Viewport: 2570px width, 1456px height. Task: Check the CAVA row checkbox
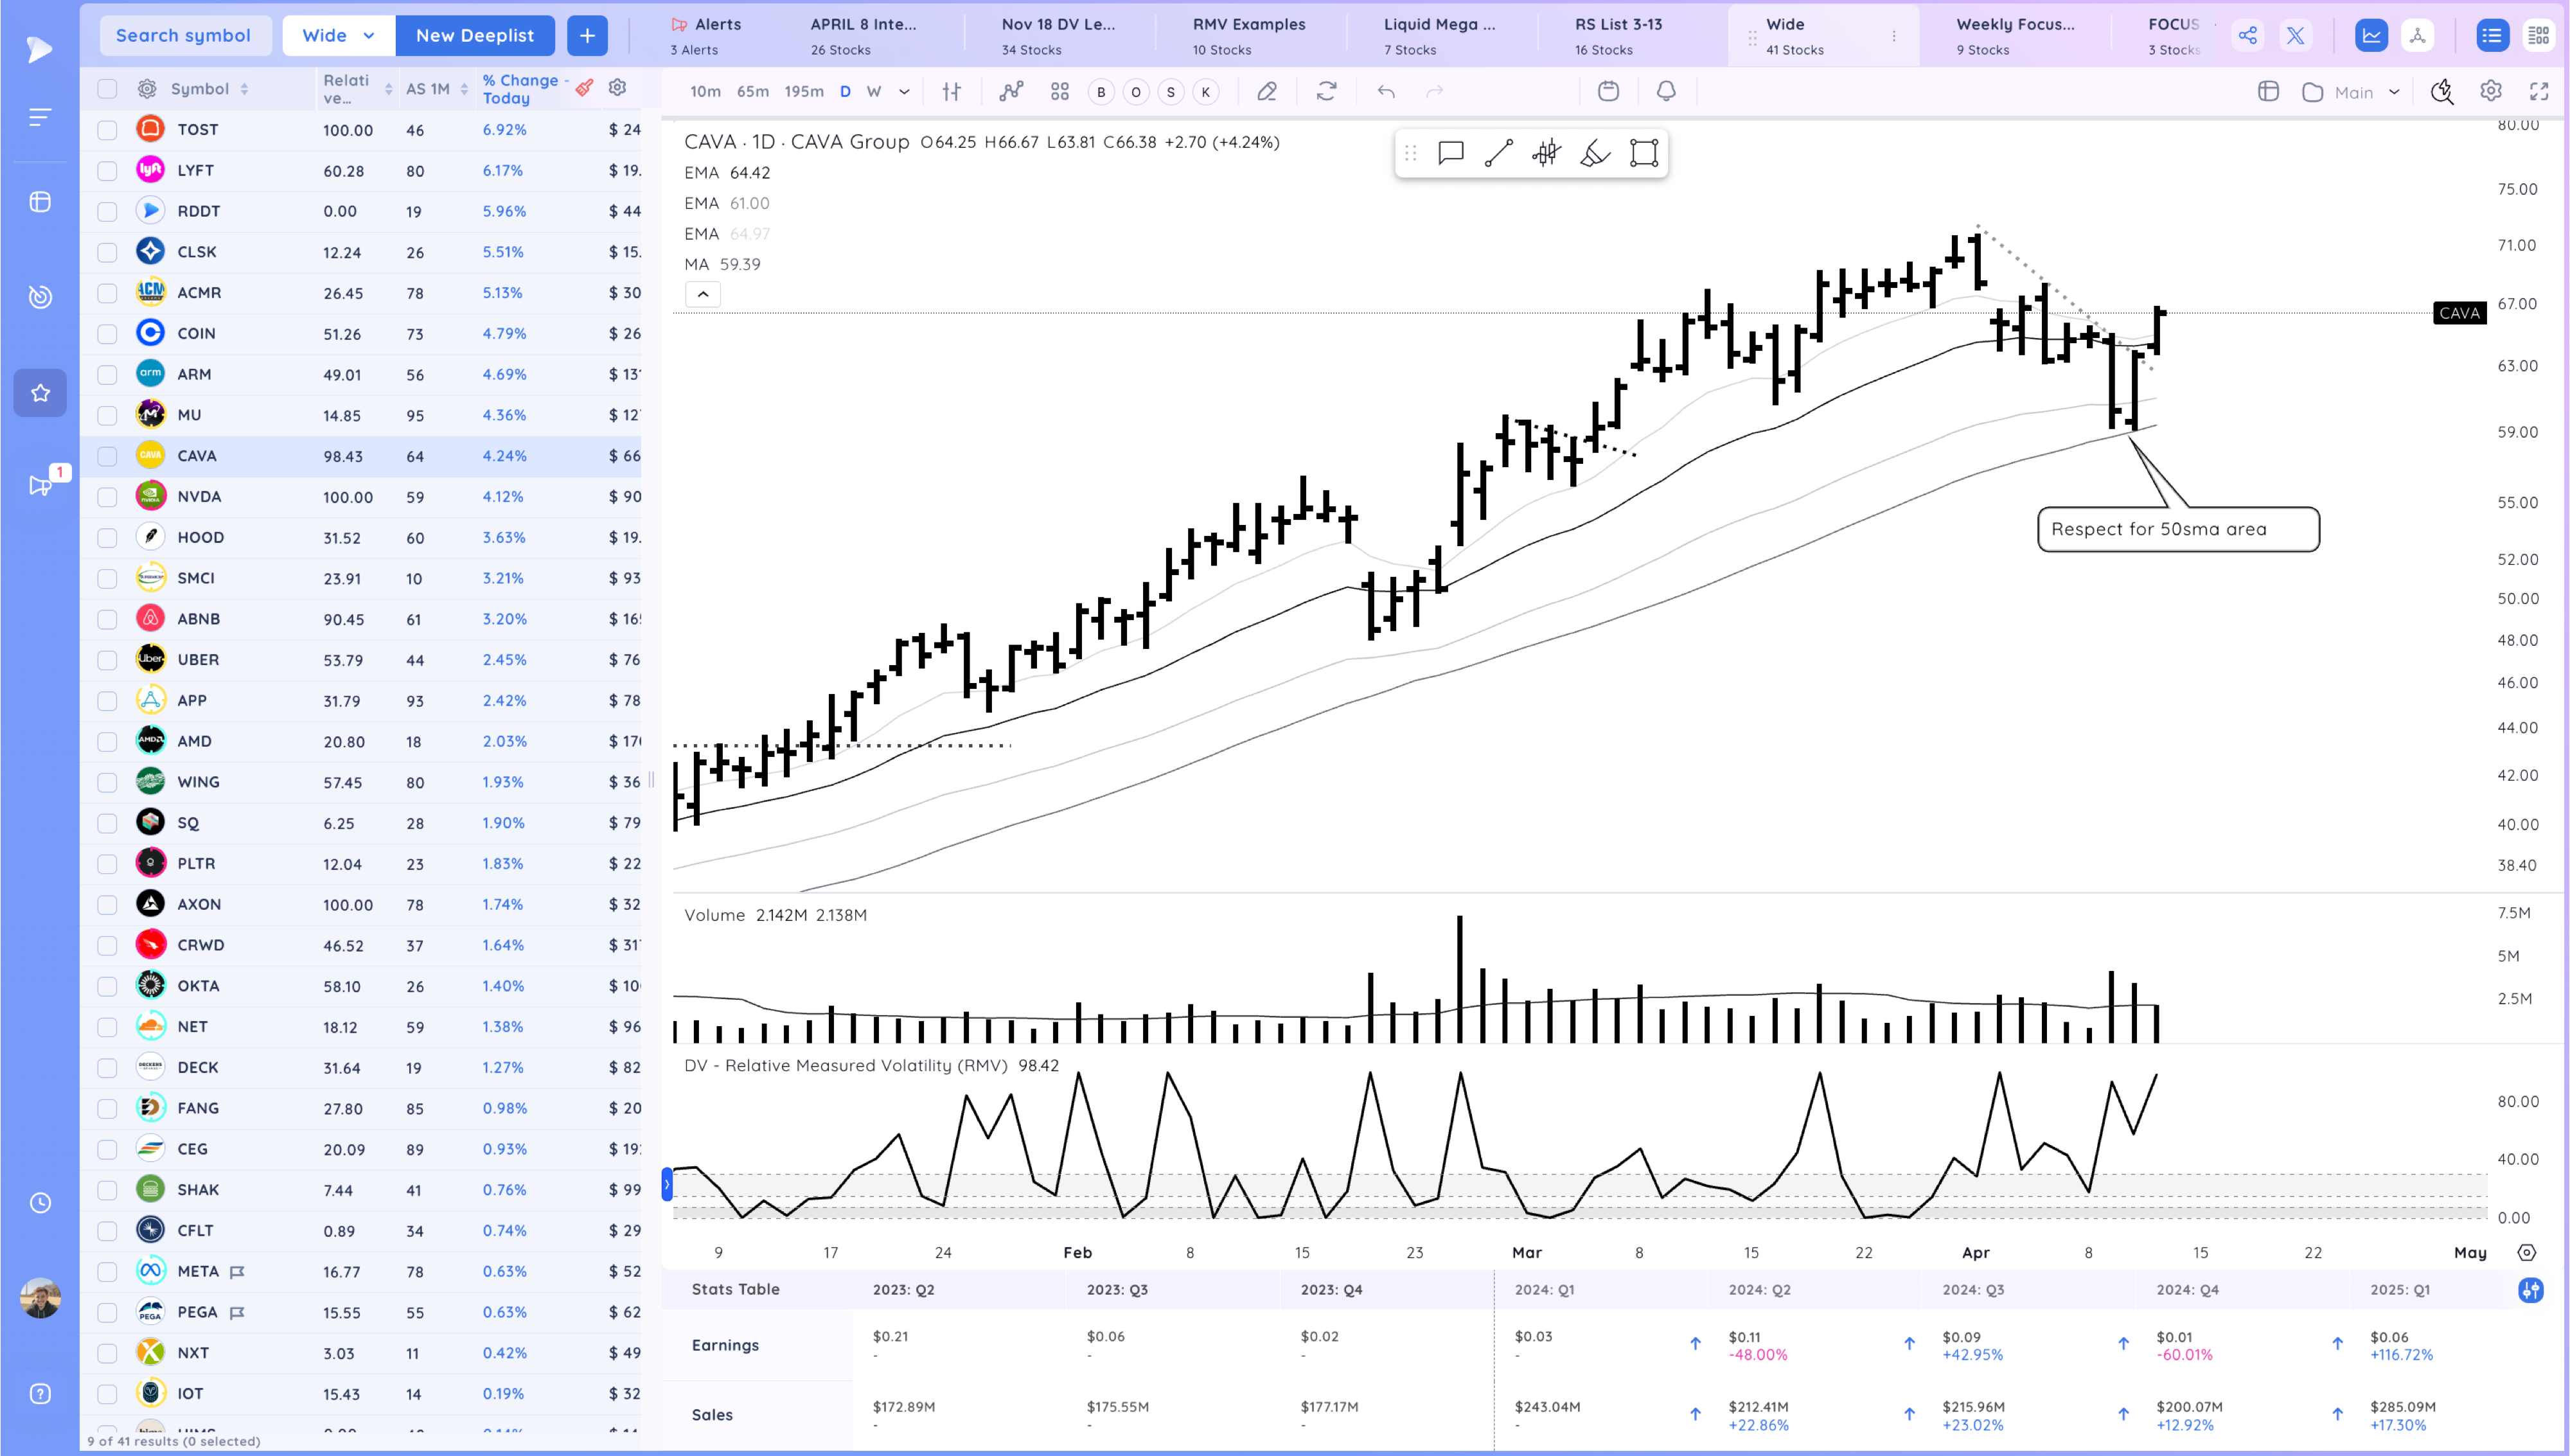point(107,456)
